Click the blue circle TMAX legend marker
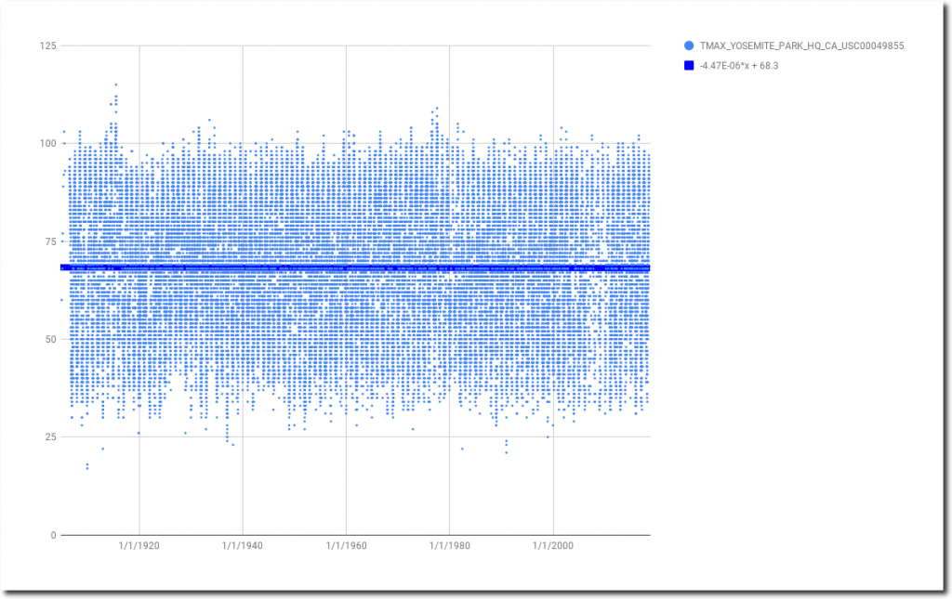The width and height of the screenshot is (952, 599). [689, 46]
